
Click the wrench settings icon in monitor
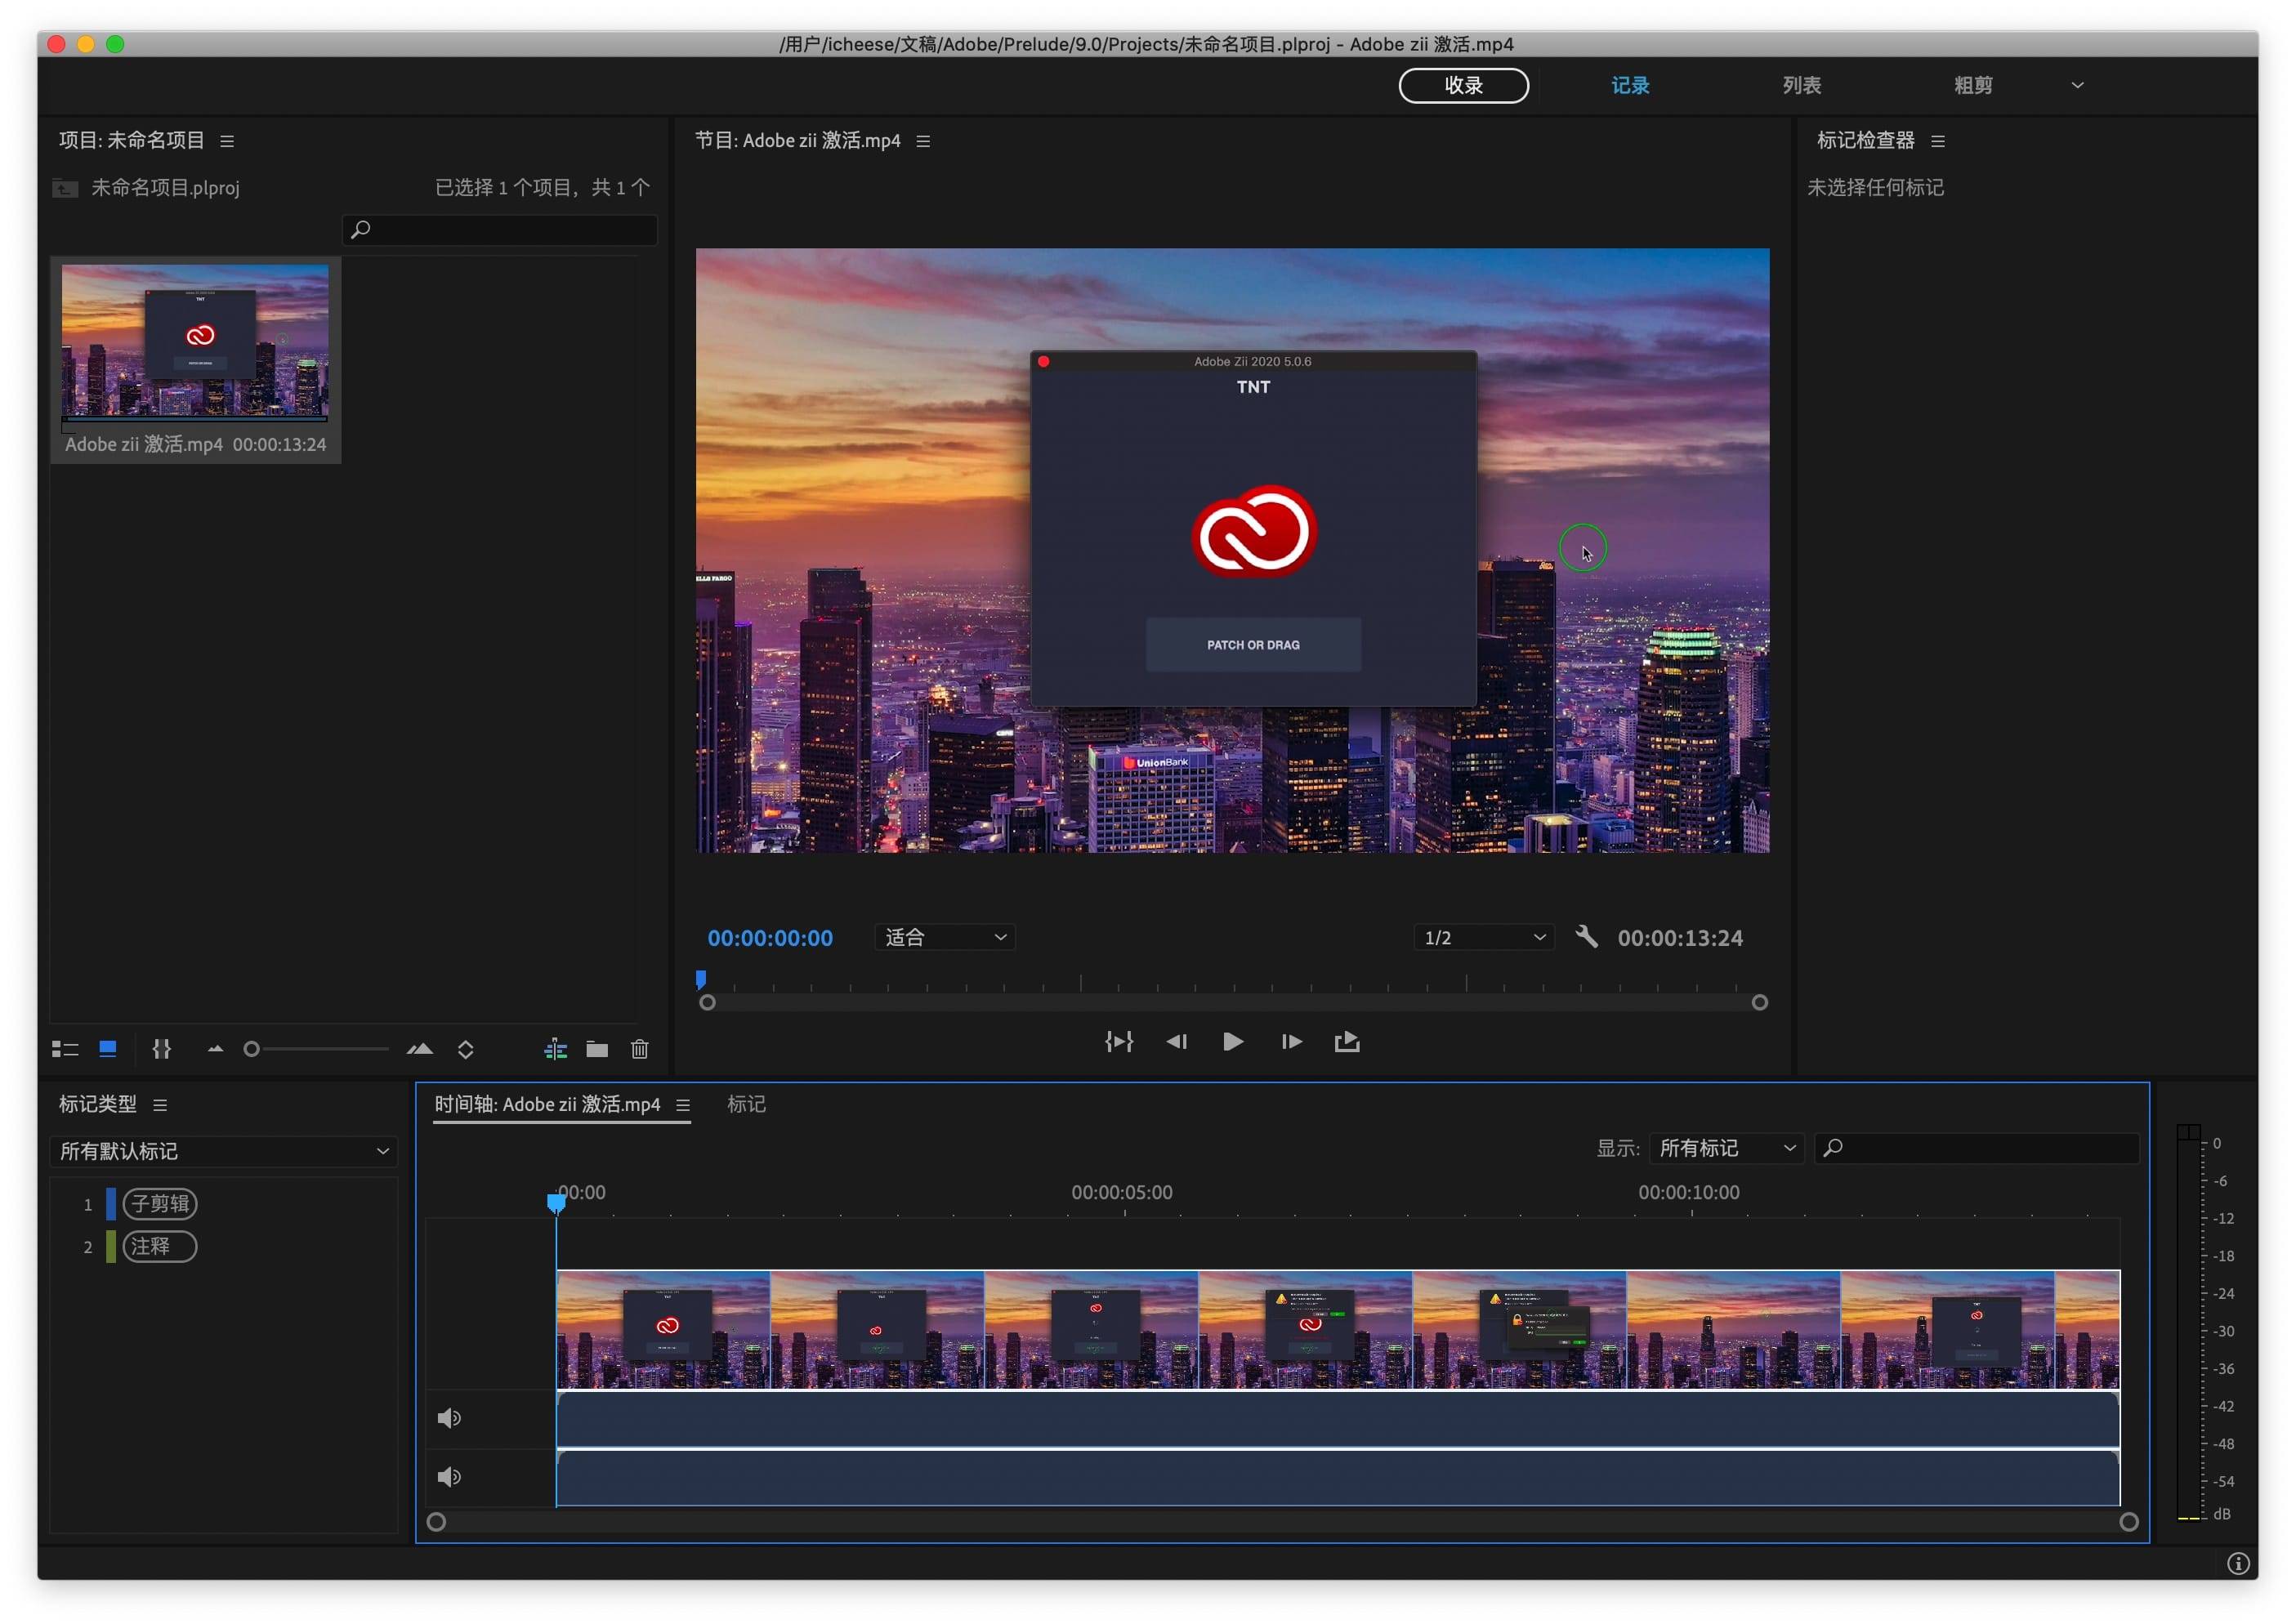pos(1586,937)
